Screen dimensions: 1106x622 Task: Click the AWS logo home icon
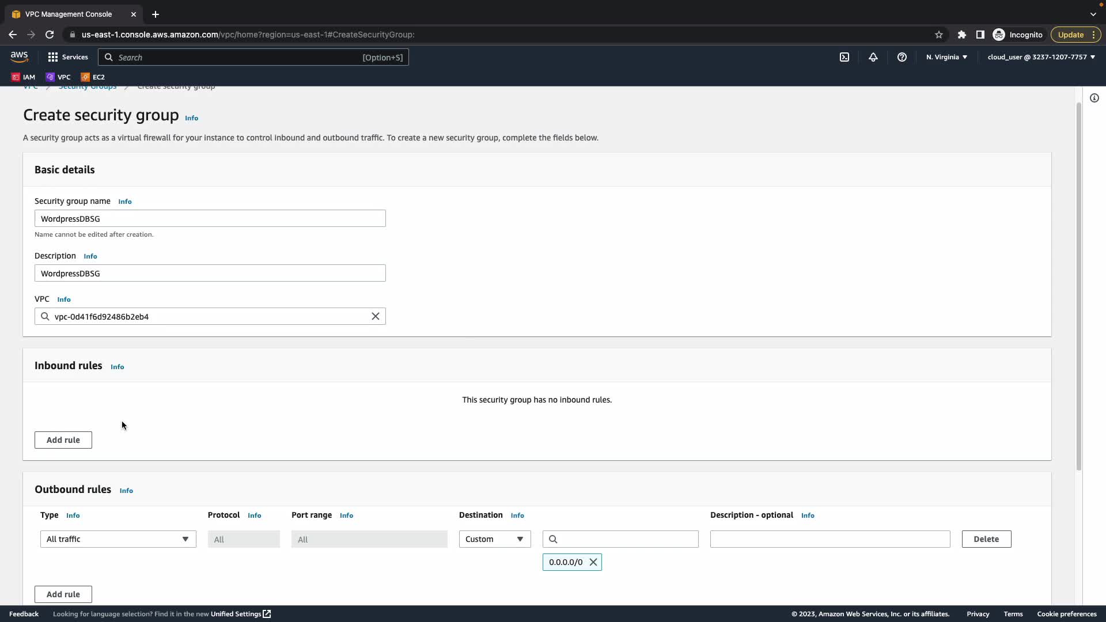point(19,56)
